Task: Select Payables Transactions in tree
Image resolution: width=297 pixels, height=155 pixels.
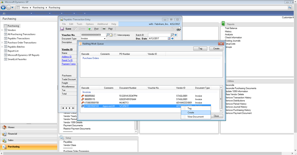Action: click(18, 38)
